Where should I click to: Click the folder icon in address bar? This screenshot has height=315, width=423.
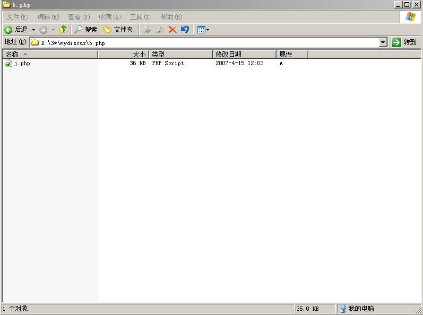tap(35, 42)
